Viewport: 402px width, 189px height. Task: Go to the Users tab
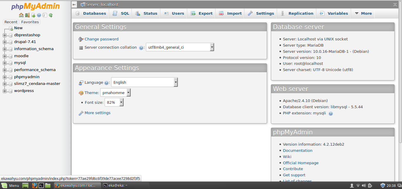(174, 13)
